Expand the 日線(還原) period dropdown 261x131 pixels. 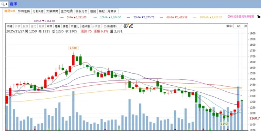pyautogui.click(x=112, y=26)
